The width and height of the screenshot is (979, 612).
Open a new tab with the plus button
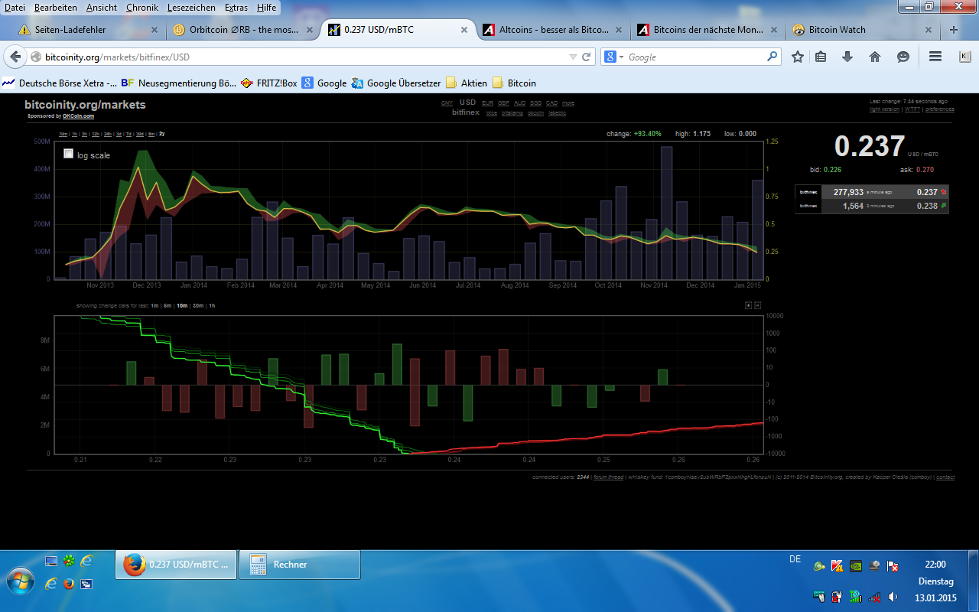click(x=953, y=30)
